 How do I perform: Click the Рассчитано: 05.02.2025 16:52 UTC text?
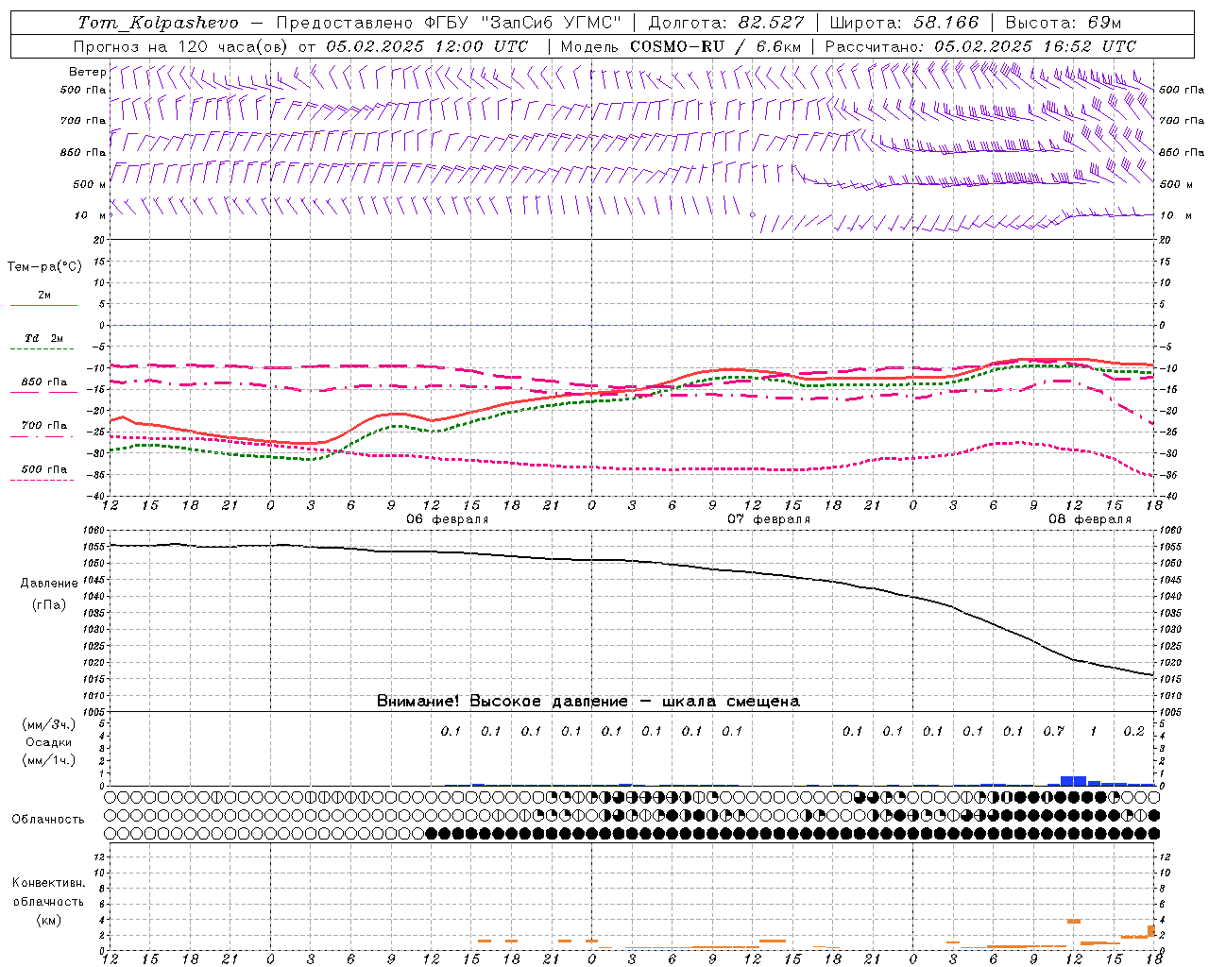click(x=980, y=46)
